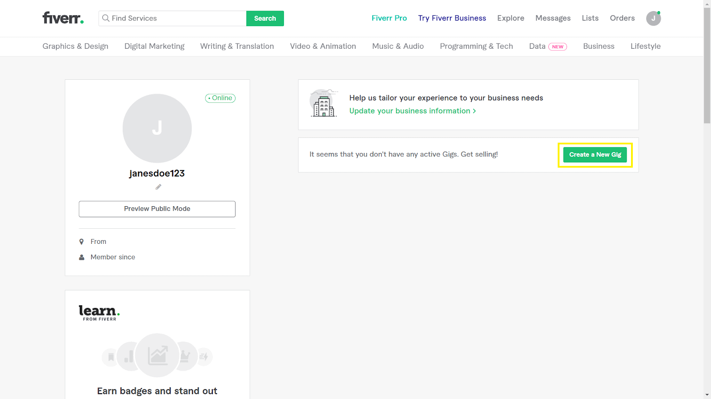711x399 pixels.
Task: Click the Member since text
Action: pyautogui.click(x=113, y=257)
